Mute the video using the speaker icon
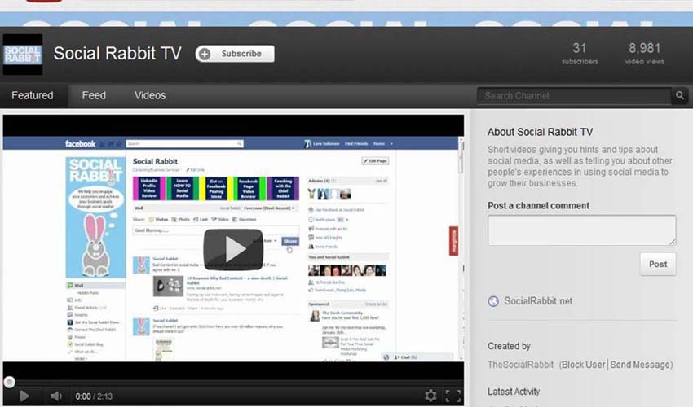Image resolution: width=693 pixels, height=407 pixels. pyautogui.click(x=56, y=396)
